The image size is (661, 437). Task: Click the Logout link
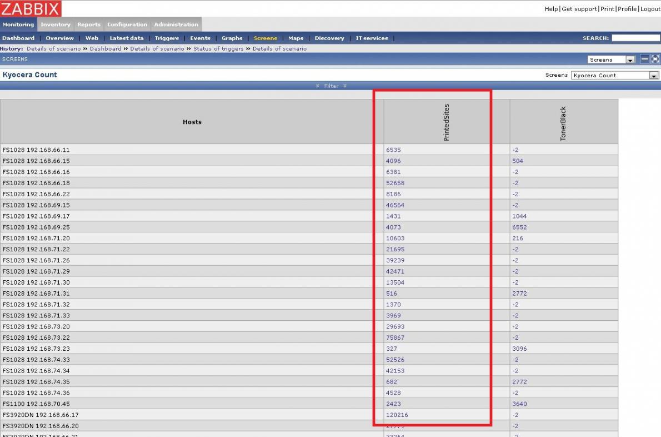tap(650, 9)
